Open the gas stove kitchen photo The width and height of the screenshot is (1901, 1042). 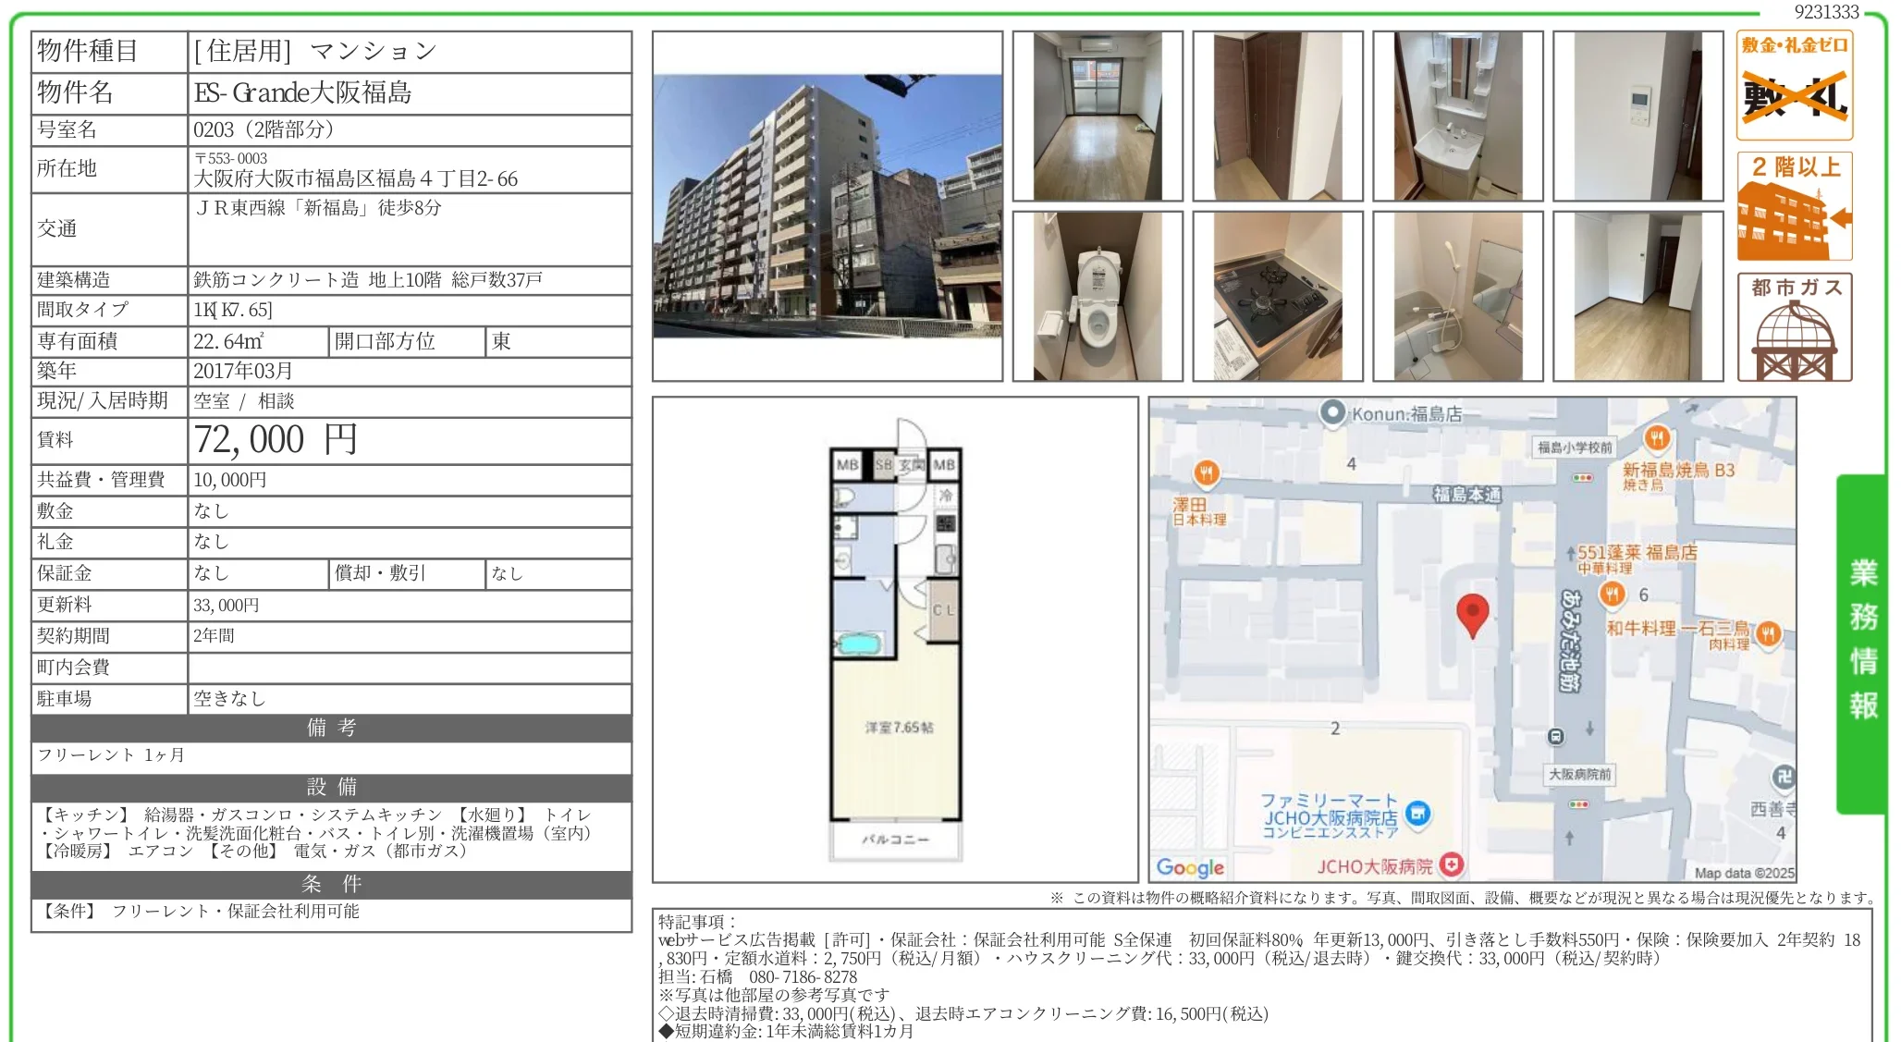[1277, 296]
